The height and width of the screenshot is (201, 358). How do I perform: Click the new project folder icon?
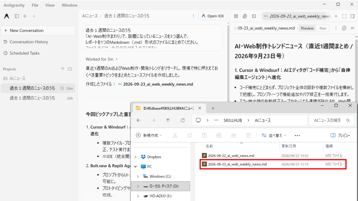tap(70, 69)
